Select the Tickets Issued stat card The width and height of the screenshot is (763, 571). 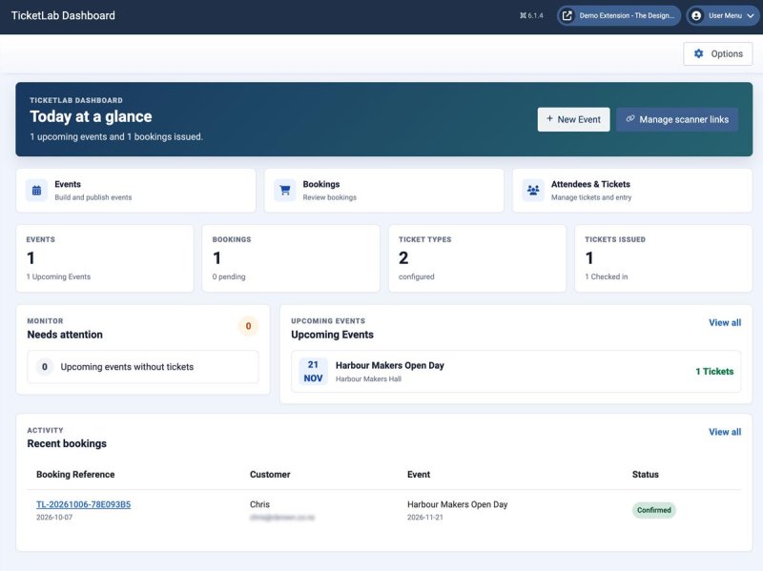pos(664,258)
